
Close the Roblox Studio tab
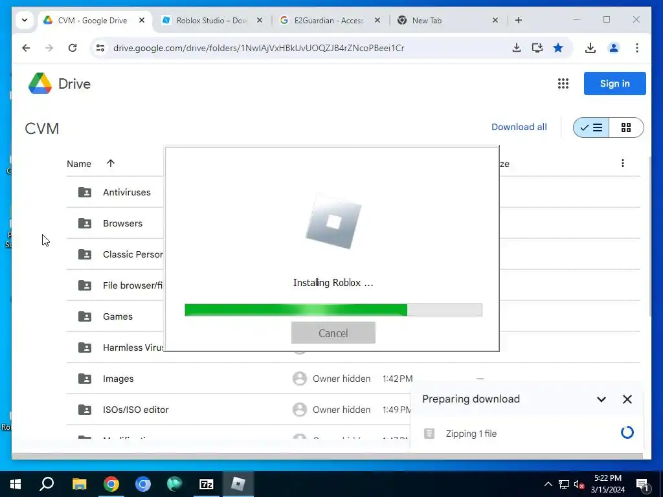(260, 20)
